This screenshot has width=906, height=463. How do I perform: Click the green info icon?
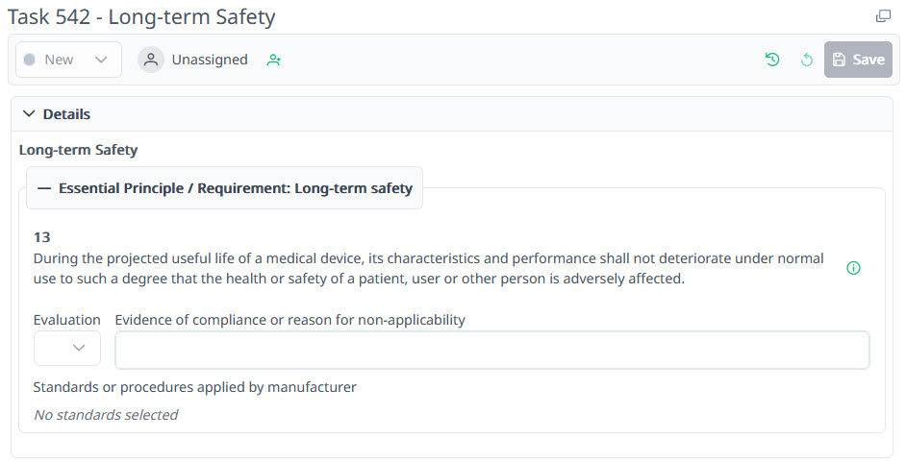point(853,268)
